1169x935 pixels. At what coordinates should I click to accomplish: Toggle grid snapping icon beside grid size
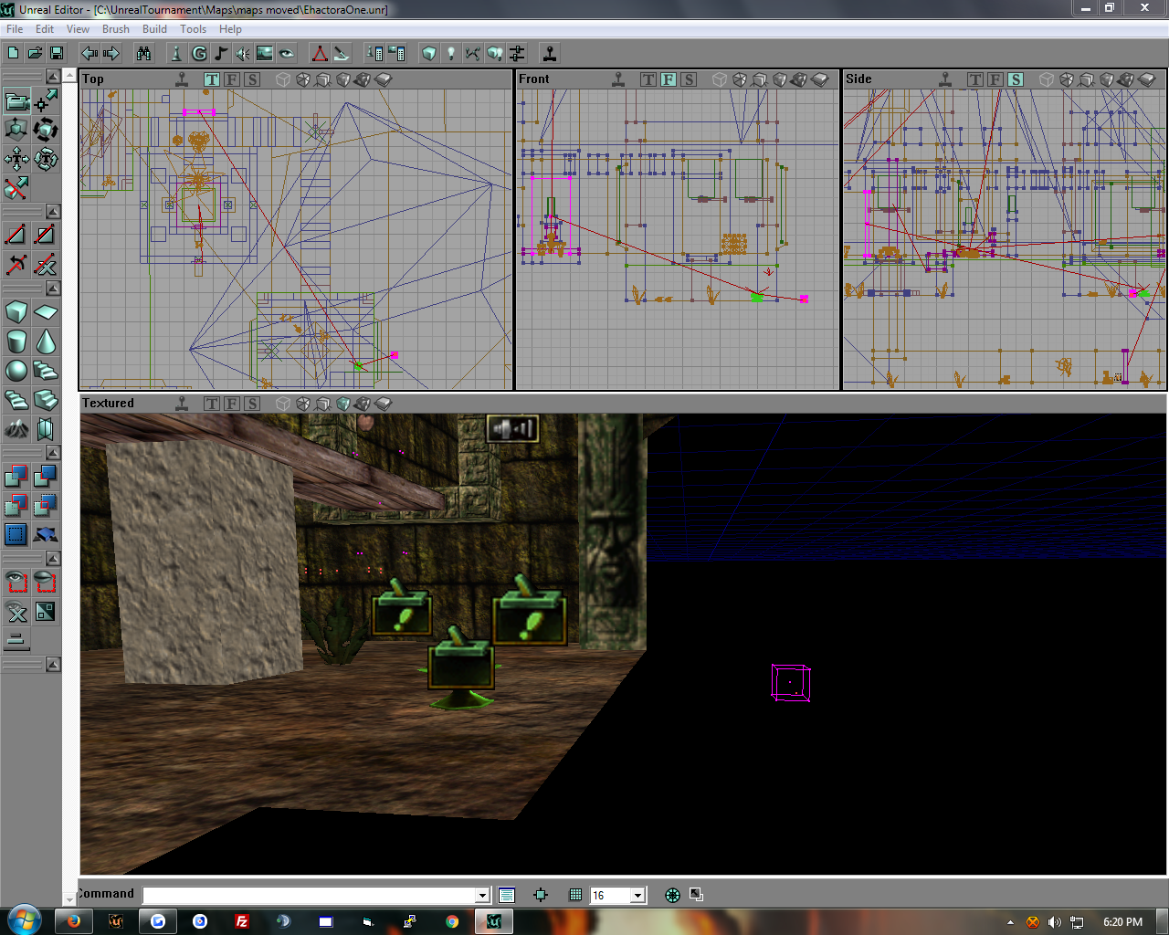[575, 896]
